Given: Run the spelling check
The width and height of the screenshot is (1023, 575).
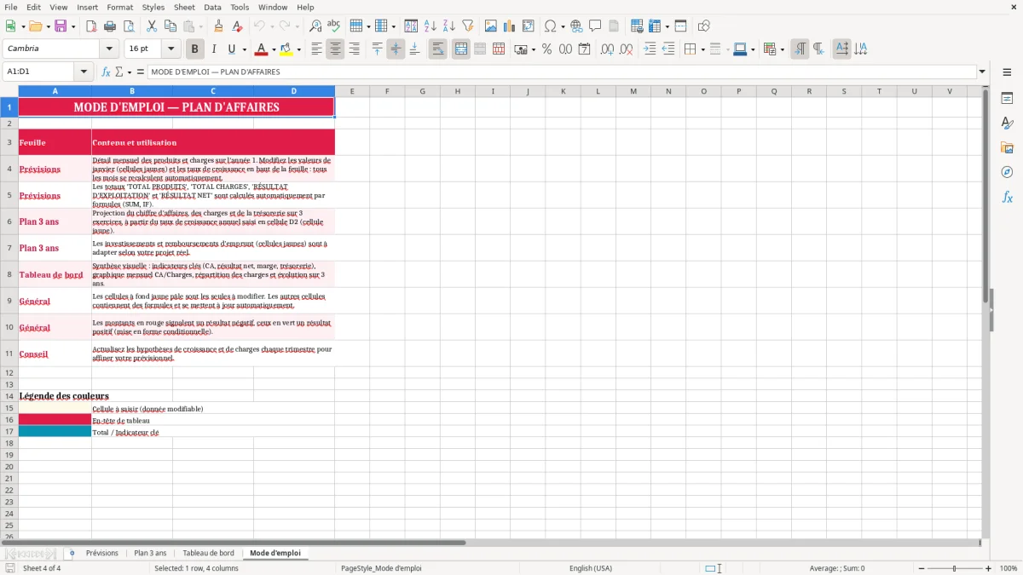Looking at the screenshot, I should click(333, 26).
